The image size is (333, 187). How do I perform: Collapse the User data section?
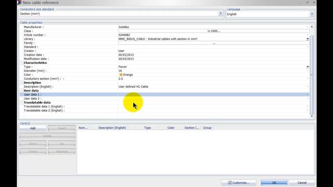(x=22, y=90)
